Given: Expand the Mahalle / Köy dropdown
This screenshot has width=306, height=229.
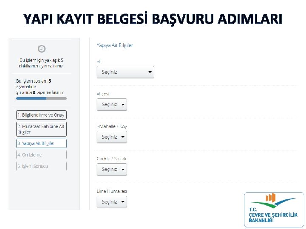Looking at the screenshot, I should 112,137.
